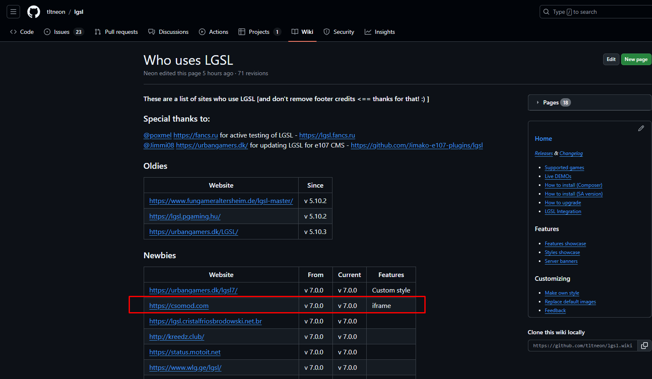This screenshot has height=379, width=652.
Task: Copy the wiki clone URL
Action: tap(644, 346)
